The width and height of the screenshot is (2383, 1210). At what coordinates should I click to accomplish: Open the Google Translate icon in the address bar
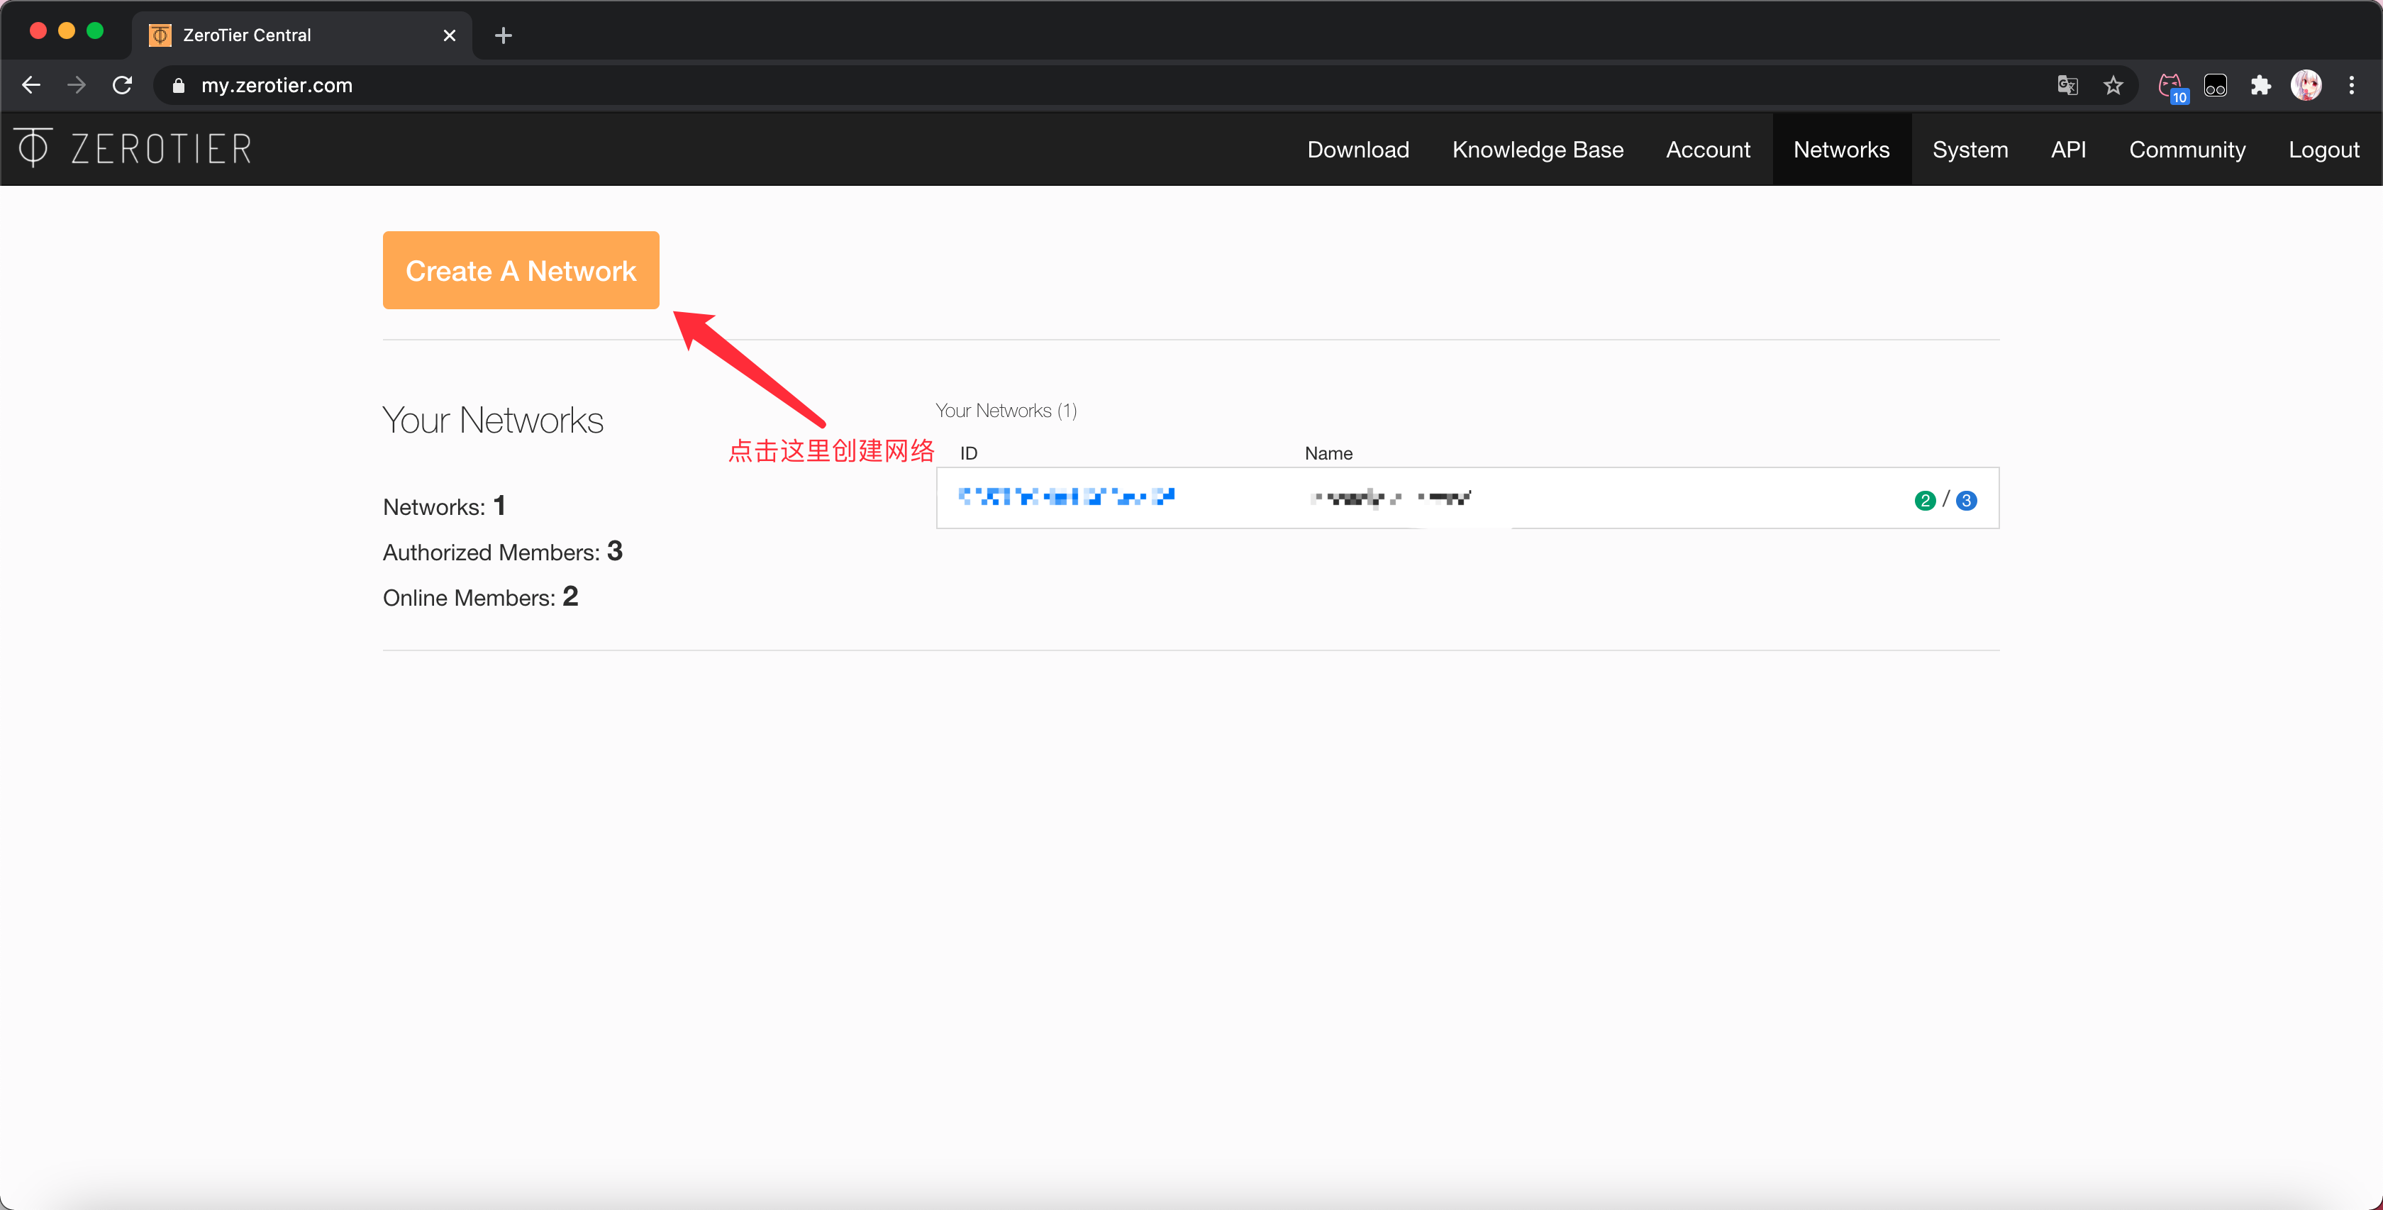point(2067,85)
